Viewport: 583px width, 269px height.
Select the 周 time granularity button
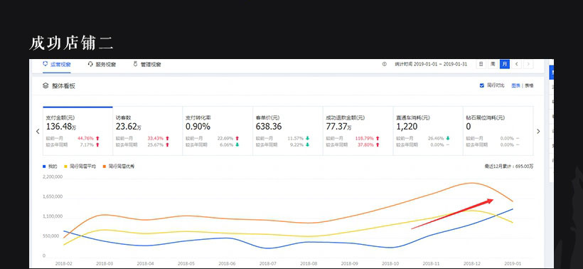[x=493, y=64]
